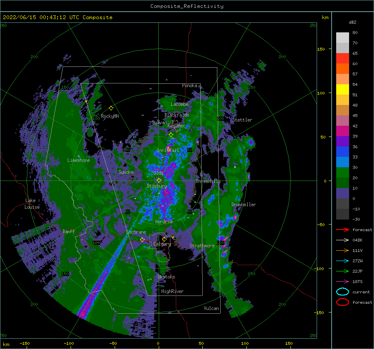374x349 pixels.
Task: Click the 2022/06/15 UTC timestamp text
Action: (x=57, y=17)
